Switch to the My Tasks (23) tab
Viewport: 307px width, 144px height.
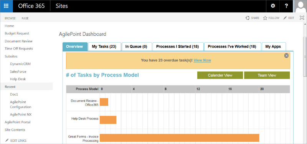pos(104,46)
